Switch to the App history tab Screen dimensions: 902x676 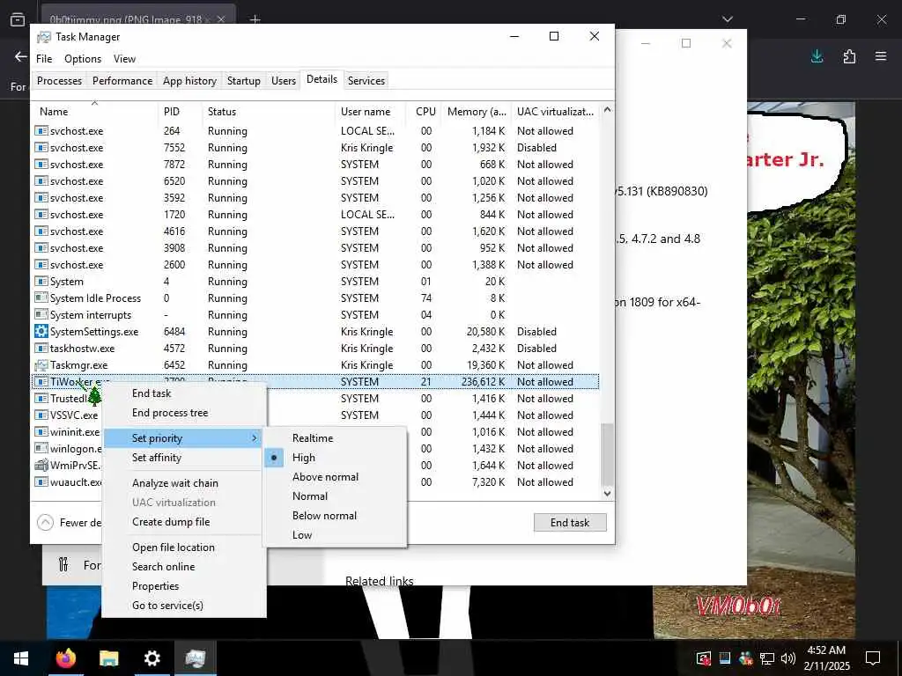(190, 80)
